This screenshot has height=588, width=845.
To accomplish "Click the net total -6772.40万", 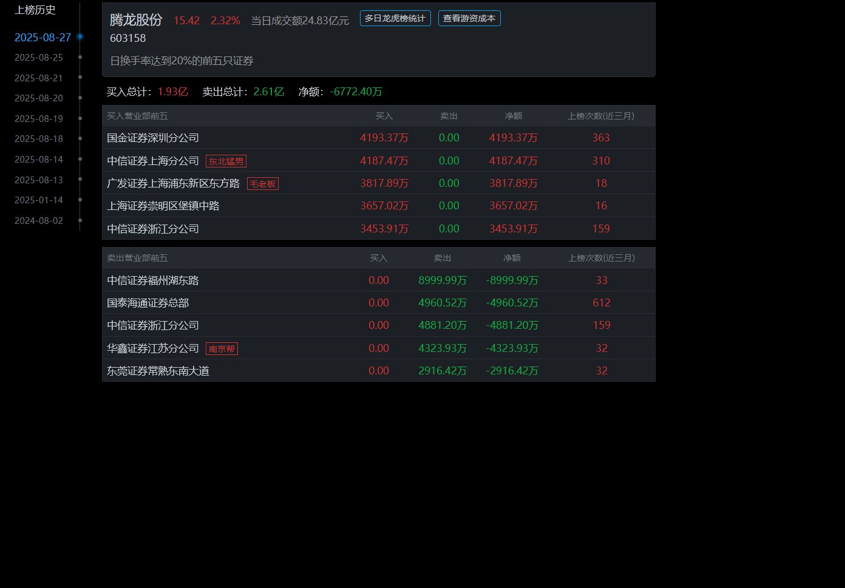I will (356, 92).
